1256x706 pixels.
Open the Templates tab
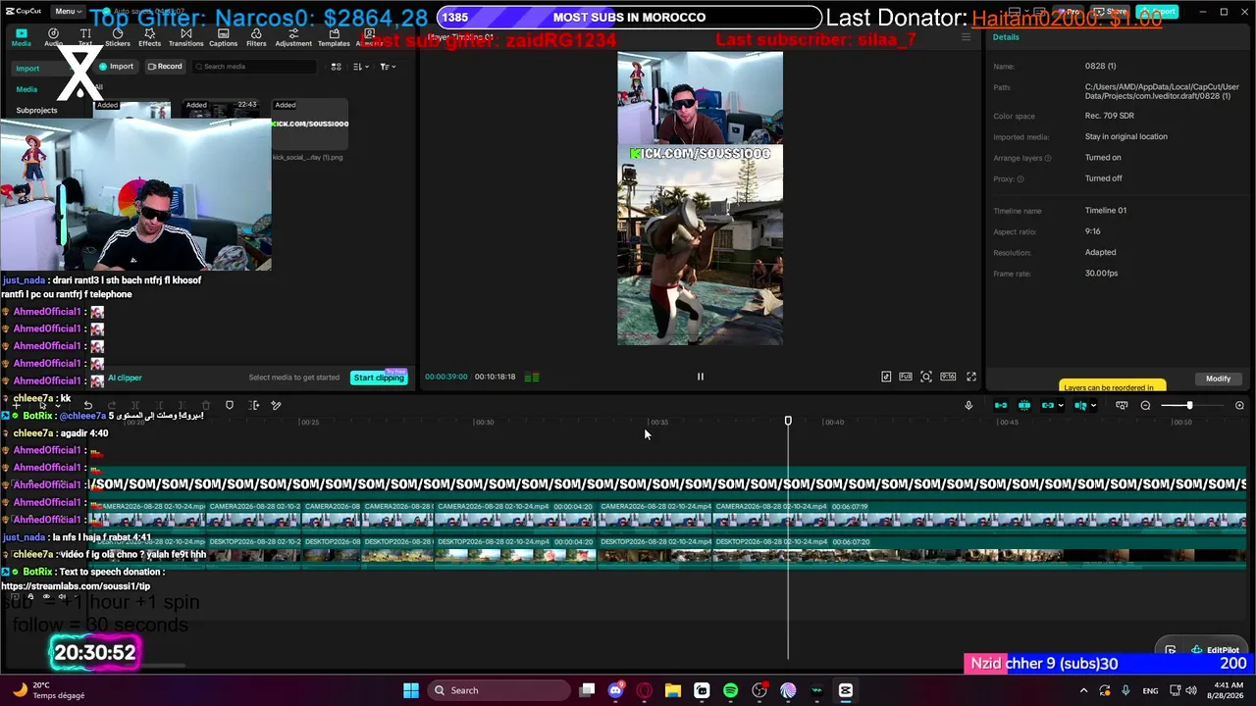tap(334, 37)
